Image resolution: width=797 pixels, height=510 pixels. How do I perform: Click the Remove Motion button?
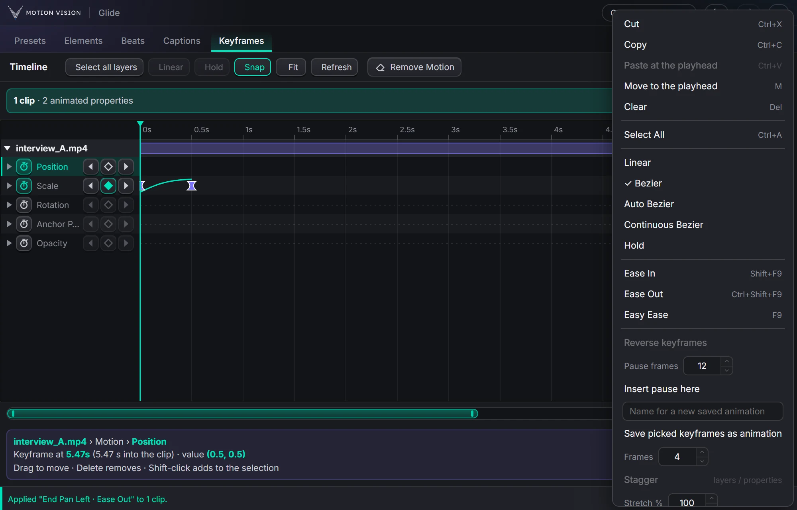coord(414,67)
